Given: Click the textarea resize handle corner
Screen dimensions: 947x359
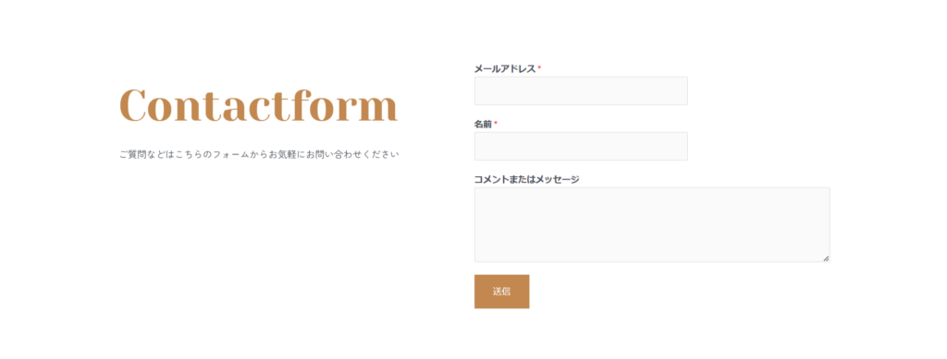Looking at the screenshot, I should (826, 257).
